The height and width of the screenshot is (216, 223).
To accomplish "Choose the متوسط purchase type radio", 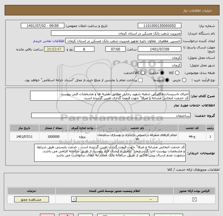I will point(167,80).
